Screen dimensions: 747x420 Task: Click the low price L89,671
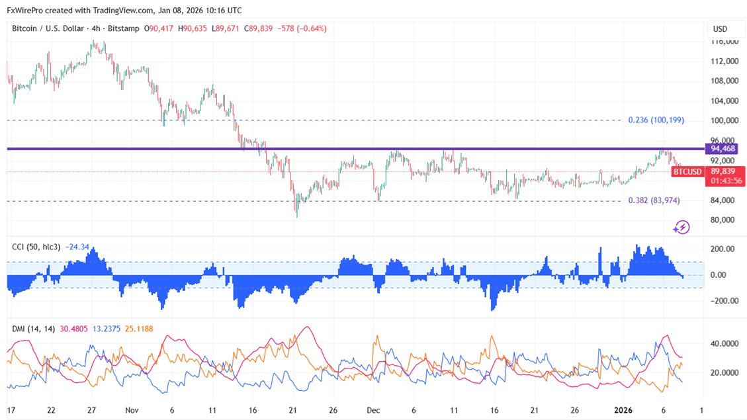point(226,28)
